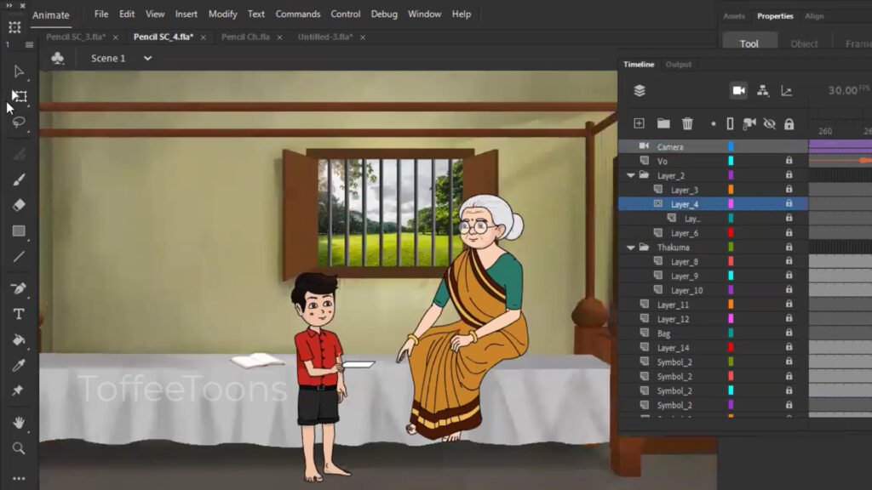Select the Eyedropper tool
The height and width of the screenshot is (490, 872).
tap(19, 365)
